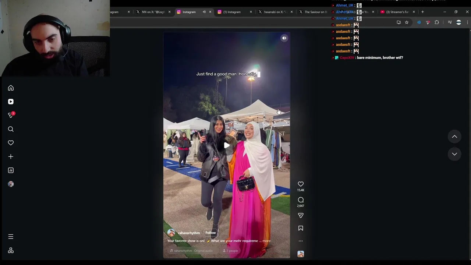Click chat message 'bare minimum, brother wtf?'
Screen dimensions: 471x265
tap(380, 58)
